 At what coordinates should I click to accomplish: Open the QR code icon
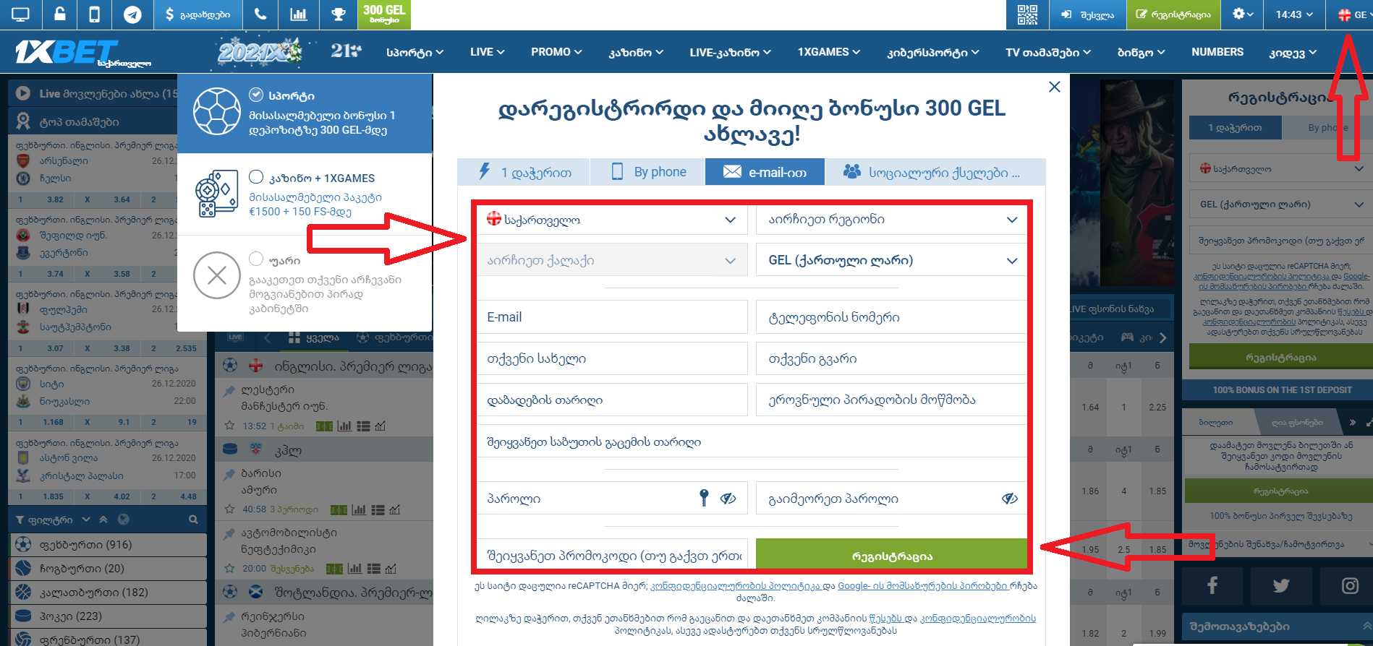point(1027,14)
